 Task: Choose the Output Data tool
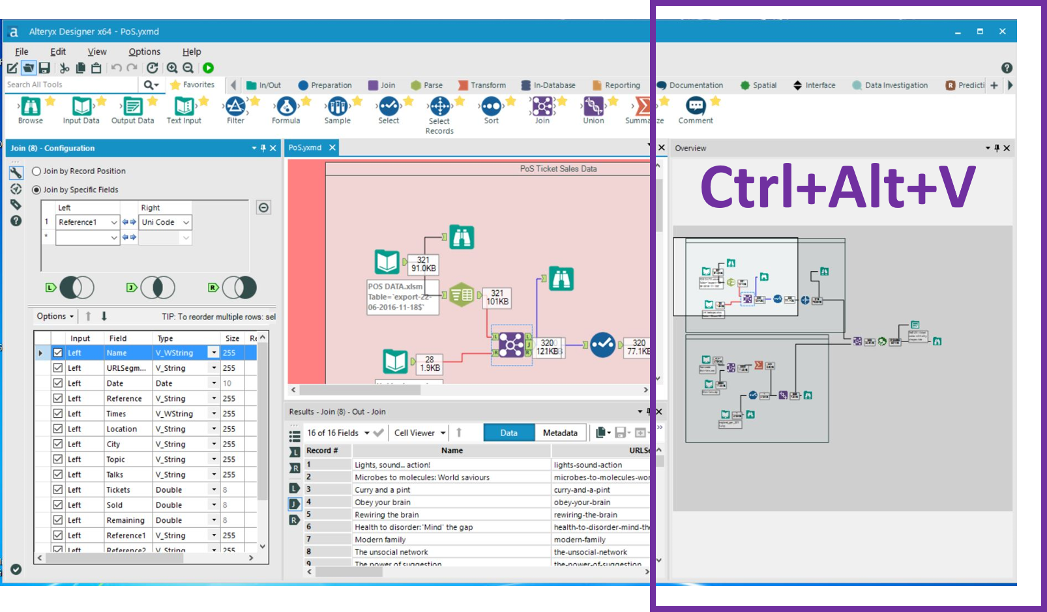click(x=133, y=106)
